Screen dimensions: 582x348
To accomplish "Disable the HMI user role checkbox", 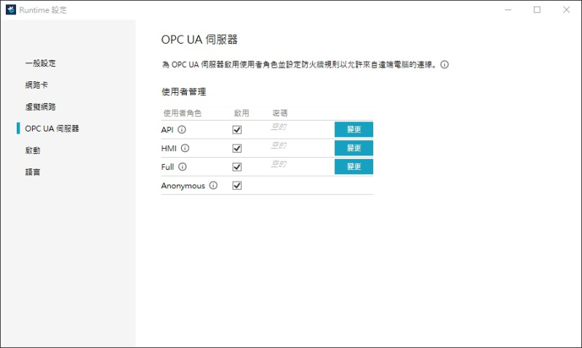I will (x=237, y=148).
